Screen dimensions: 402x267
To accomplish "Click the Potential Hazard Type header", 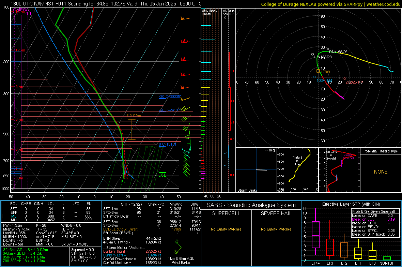I will pyautogui.click(x=381, y=151).
